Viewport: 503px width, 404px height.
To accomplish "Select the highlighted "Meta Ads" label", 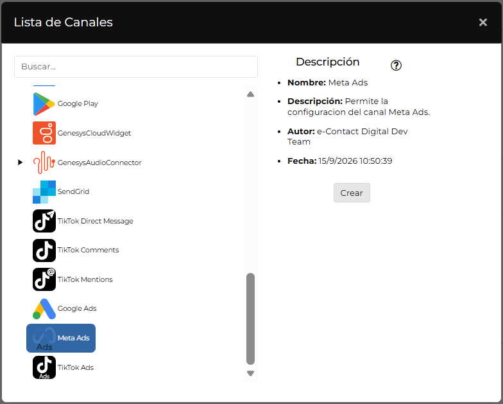I will pyautogui.click(x=73, y=338).
